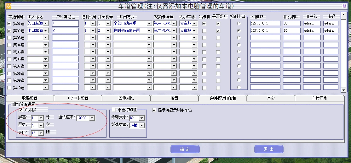Click the 退出 button
This screenshot has height=163, width=351.
269,149
